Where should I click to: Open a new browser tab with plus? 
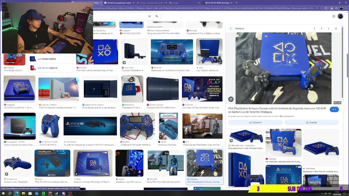[x=236, y=3]
